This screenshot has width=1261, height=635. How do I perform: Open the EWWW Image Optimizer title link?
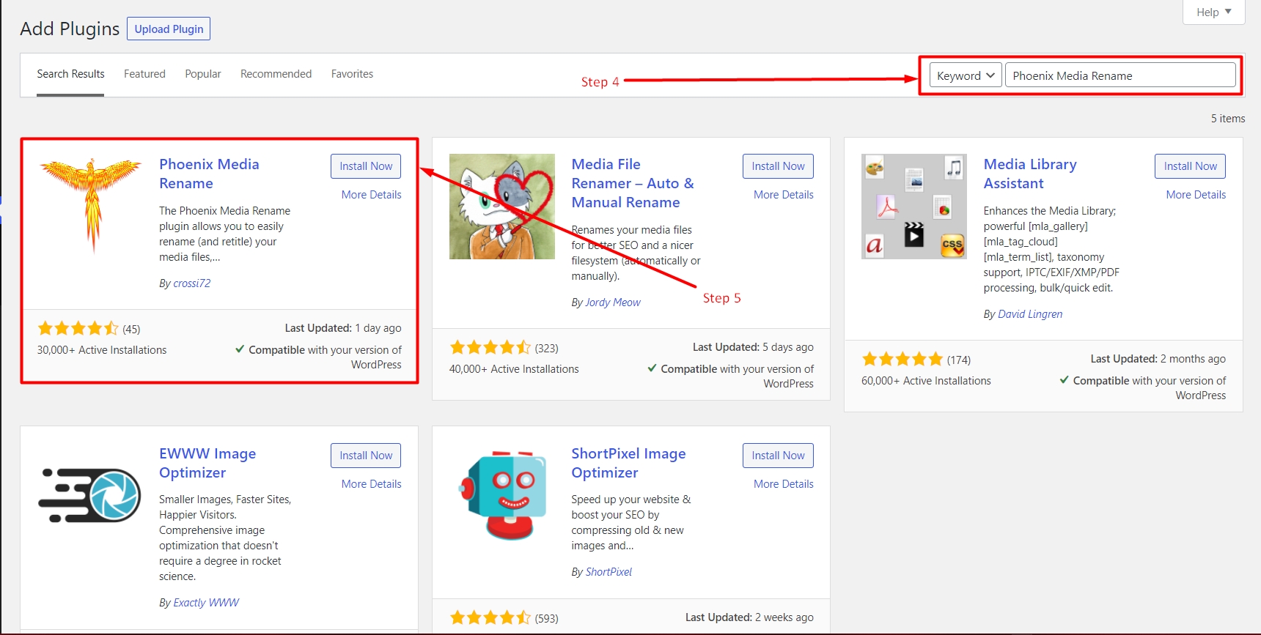(207, 463)
